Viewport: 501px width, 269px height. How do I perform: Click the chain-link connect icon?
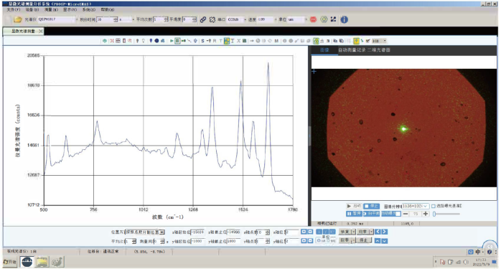coord(203,19)
